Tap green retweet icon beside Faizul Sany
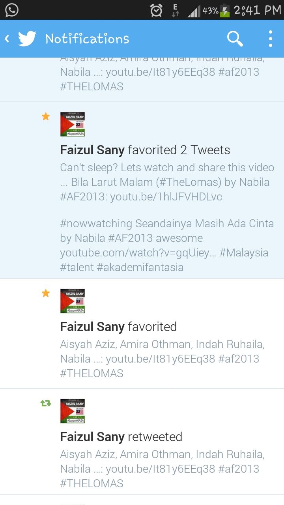Viewport: 284px width, 505px height. click(x=46, y=403)
